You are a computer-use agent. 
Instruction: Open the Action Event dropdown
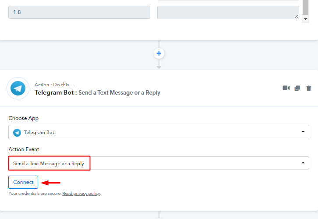pyautogui.click(x=159, y=163)
